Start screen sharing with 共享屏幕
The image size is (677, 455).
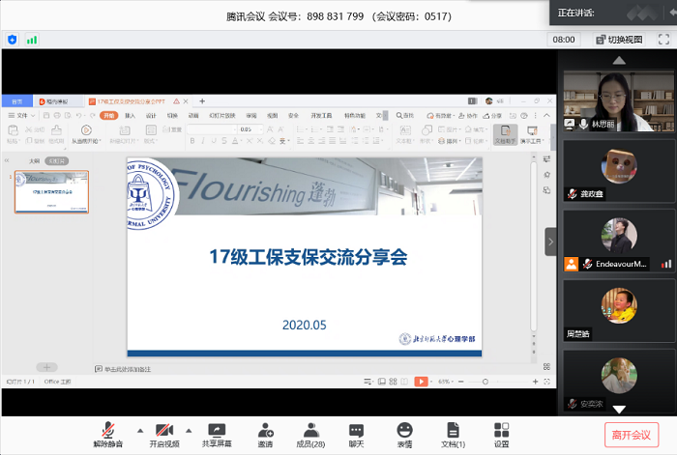[217, 434]
